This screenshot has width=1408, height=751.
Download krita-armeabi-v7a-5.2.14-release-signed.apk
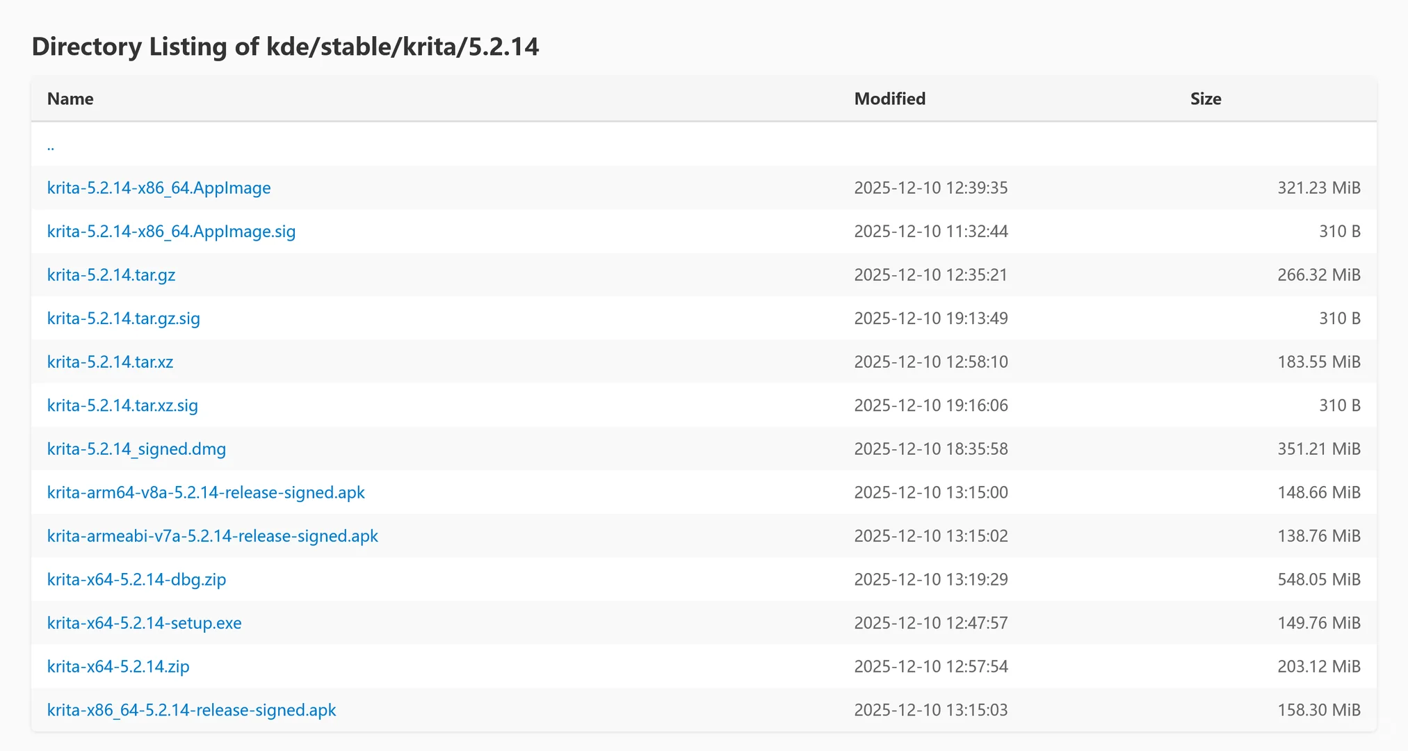[x=212, y=536]
